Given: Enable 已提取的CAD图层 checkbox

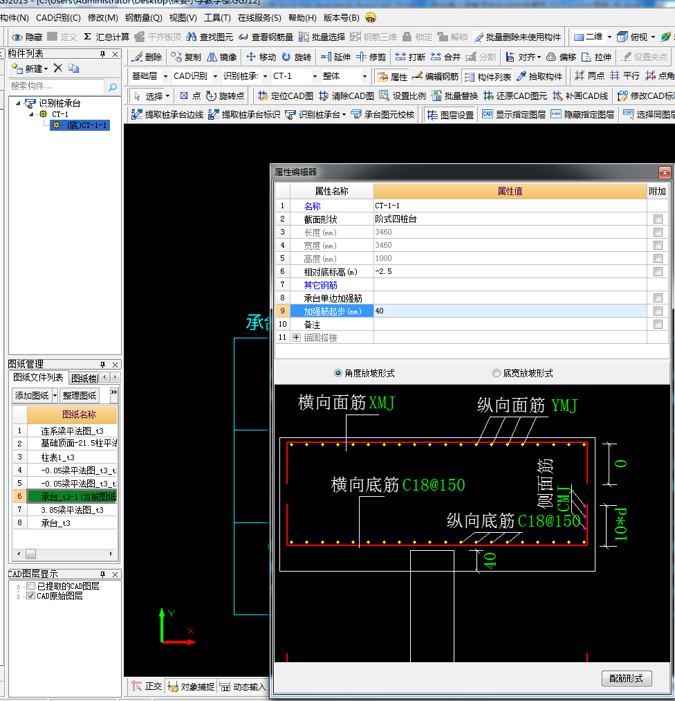Looking at the screenshot, I should [31, 585].
